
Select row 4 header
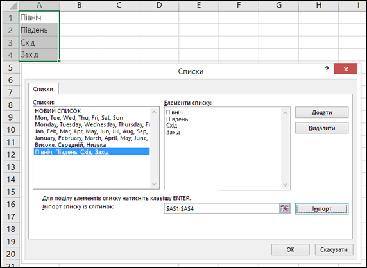pyautogui.click(x=10, y=55)
